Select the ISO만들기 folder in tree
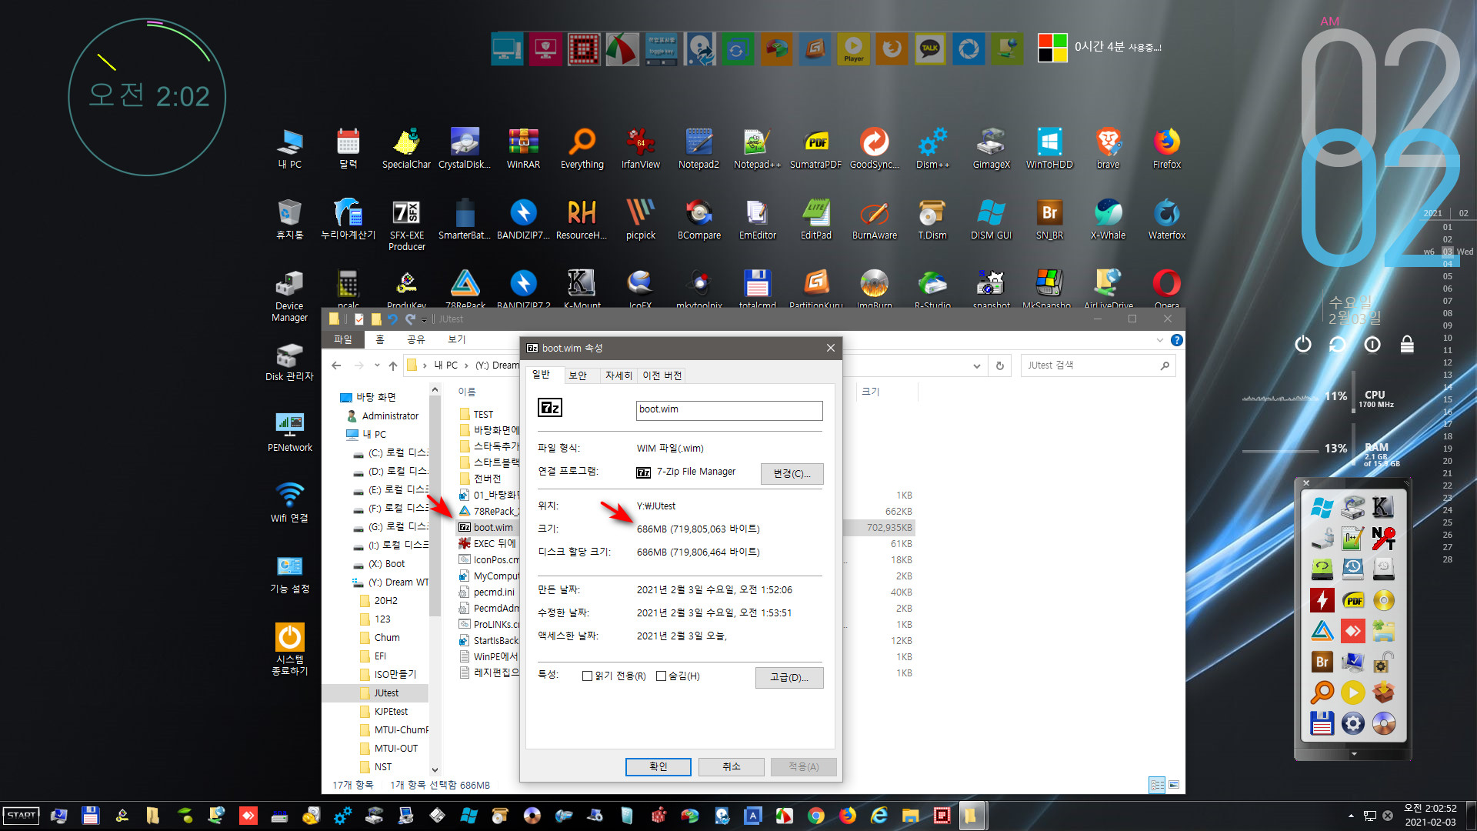The height and width of the screenshot is (831, 1477). pos(395,675)
